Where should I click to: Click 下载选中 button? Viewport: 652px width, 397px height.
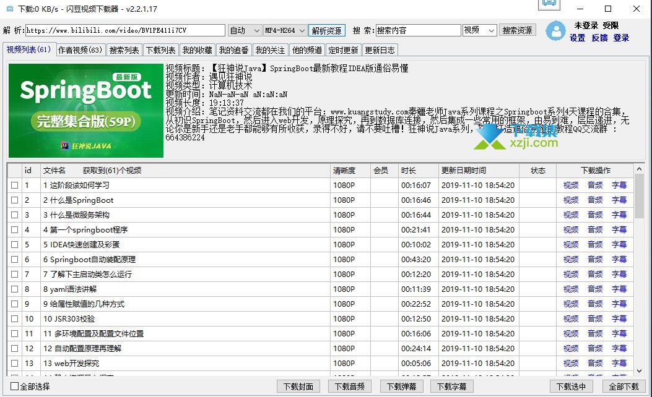(571, 386)
